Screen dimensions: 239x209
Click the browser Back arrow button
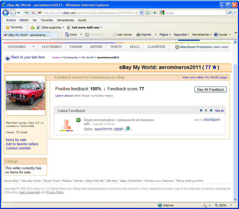click(x=6, y=13)
